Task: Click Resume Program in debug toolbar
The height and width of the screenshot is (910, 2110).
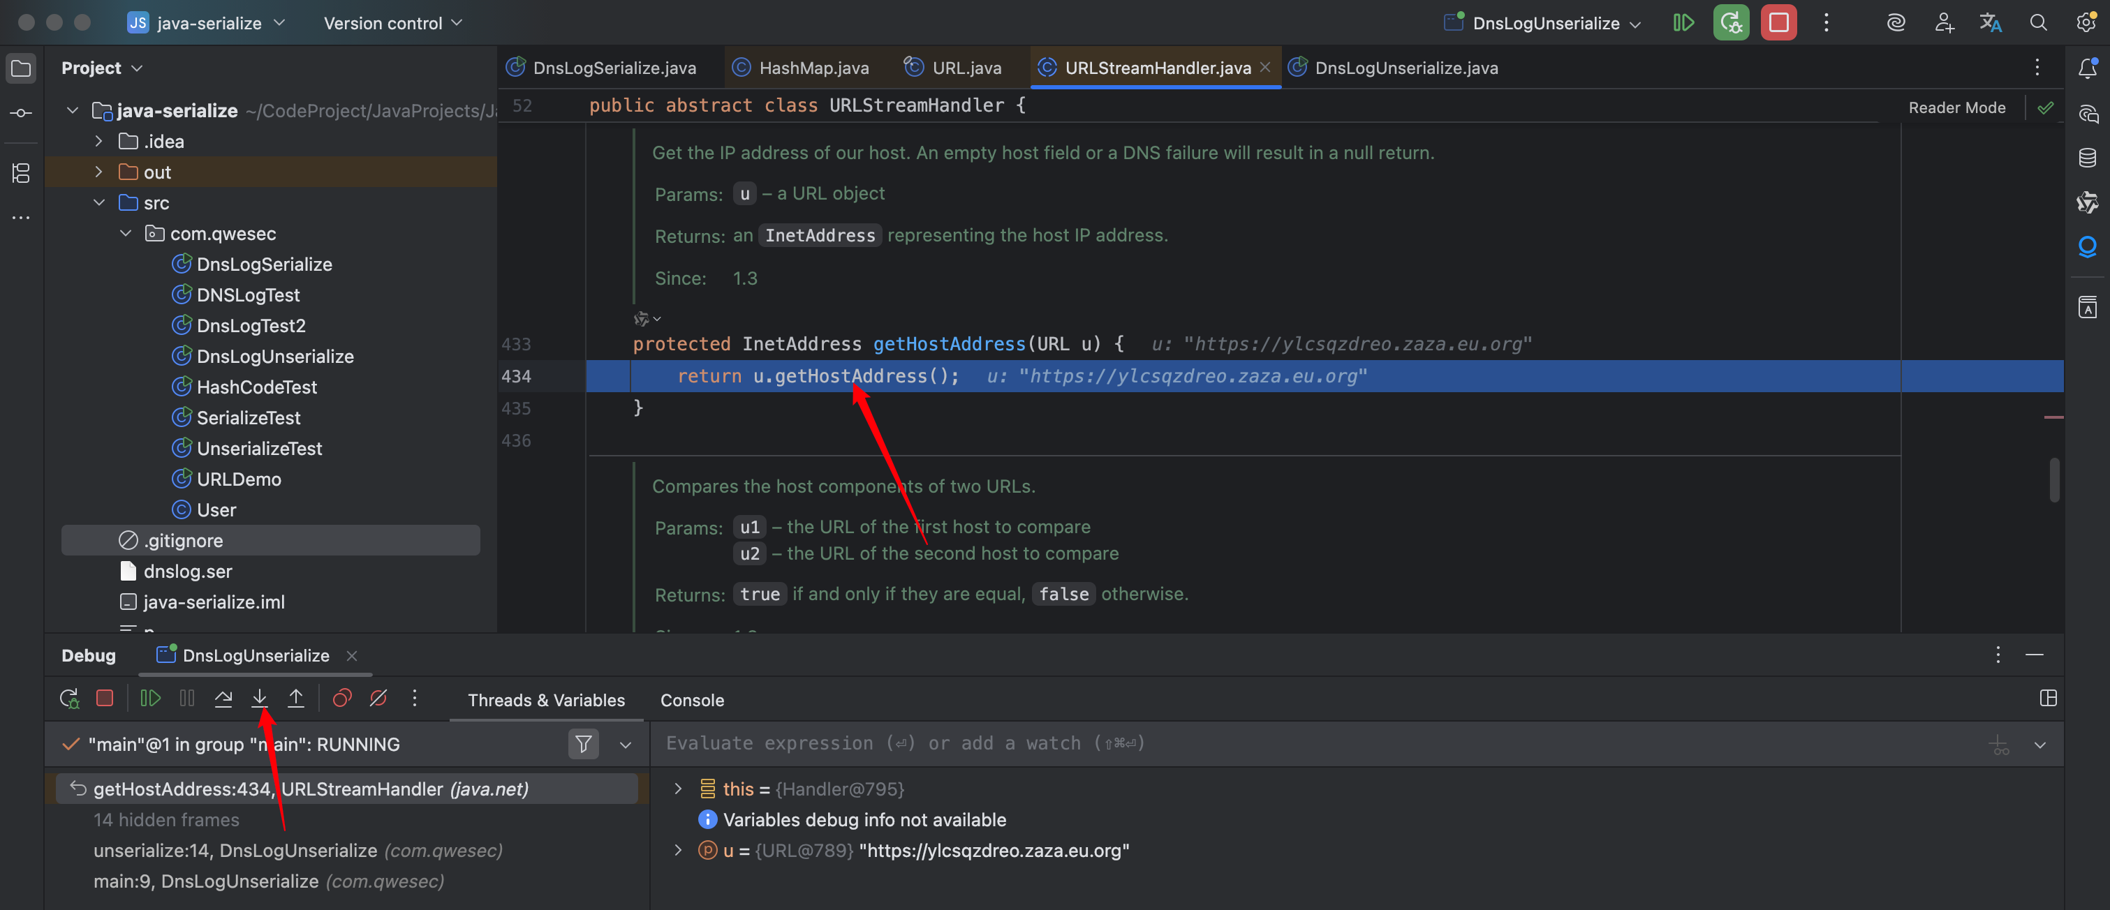Action: pos(150,698)
